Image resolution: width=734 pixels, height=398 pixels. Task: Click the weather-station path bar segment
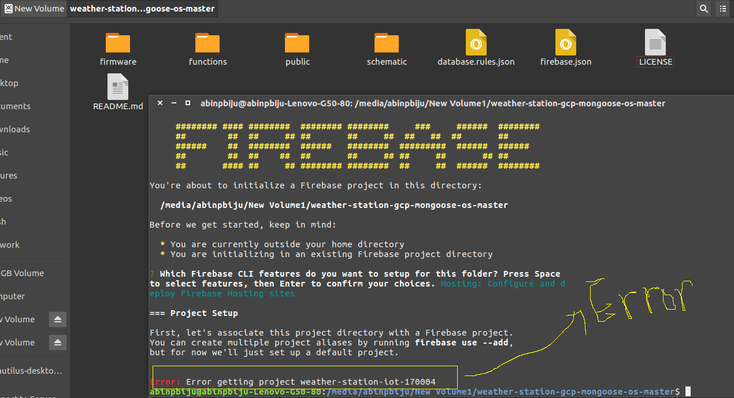pyautogui.click(x=142, y=9)
